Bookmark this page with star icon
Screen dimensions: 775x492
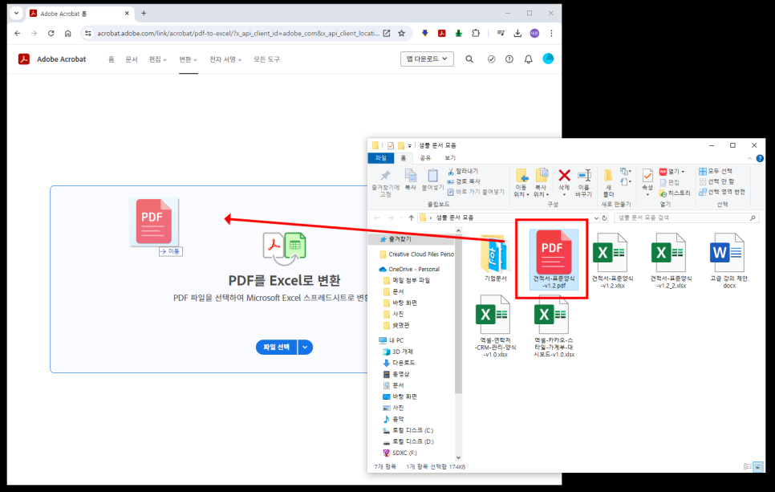coord(401,33)
